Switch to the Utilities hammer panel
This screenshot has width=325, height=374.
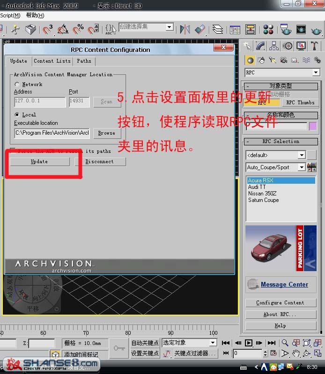pyautogui.click(x=314, y=46)
